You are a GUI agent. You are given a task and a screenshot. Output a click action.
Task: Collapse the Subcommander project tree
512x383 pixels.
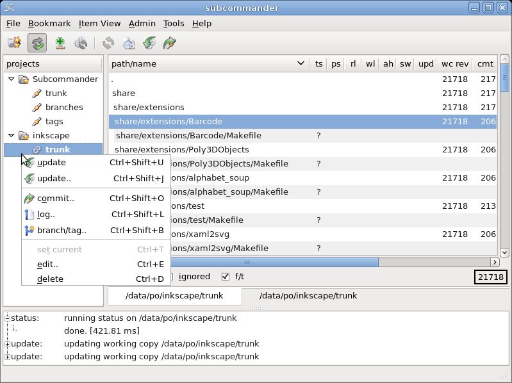12,79
